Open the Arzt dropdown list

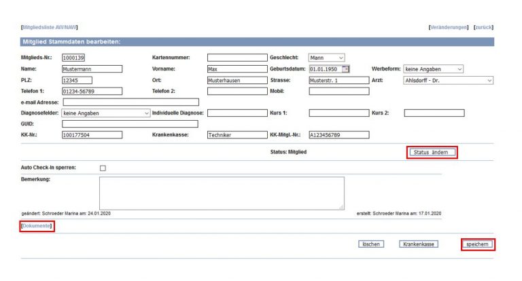point(449,80)
